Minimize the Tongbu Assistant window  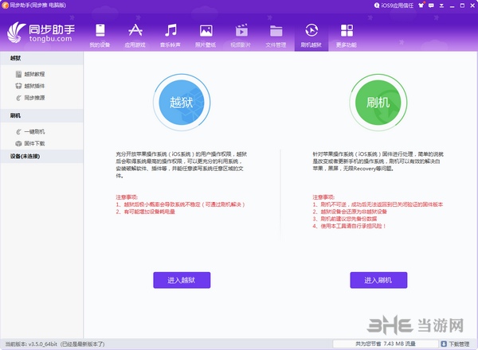(452, 6)
